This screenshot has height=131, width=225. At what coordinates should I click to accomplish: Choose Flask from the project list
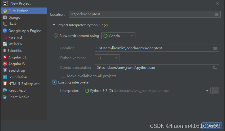(x=24, y=24)
